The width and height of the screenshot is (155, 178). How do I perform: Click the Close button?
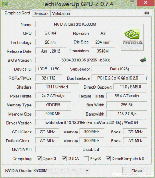[136, 171]
